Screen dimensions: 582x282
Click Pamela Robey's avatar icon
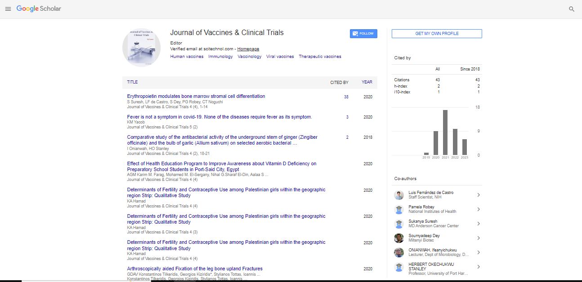pyautogui.click(x=398, y=209)
